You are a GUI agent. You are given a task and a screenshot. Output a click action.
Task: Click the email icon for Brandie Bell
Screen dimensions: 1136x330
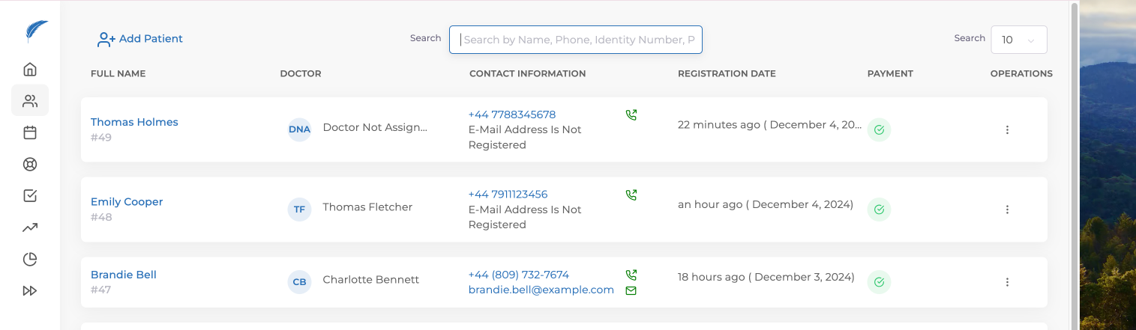[x=631, y=290]
